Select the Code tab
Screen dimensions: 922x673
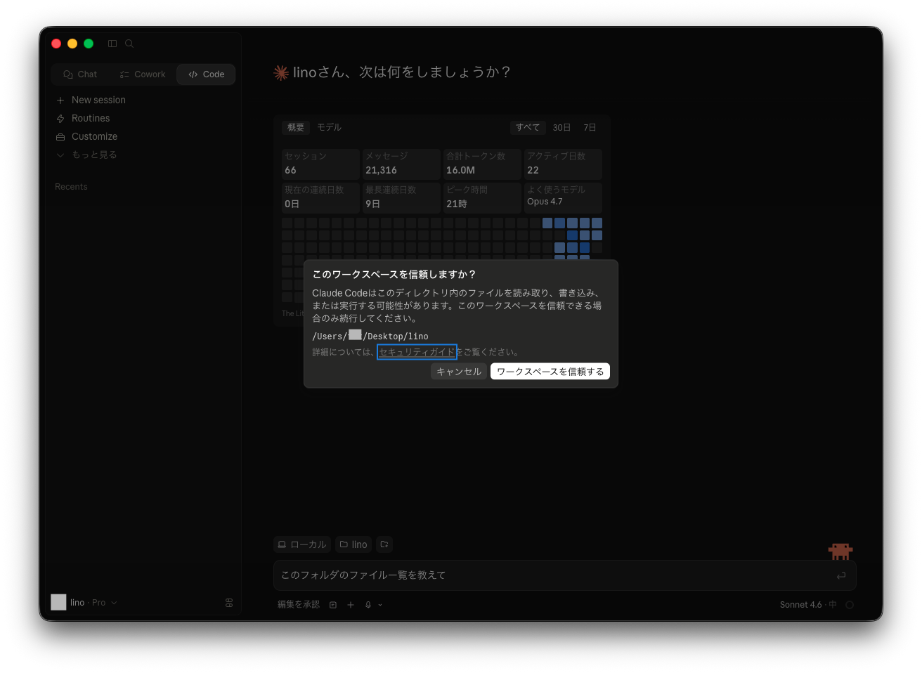207,74
